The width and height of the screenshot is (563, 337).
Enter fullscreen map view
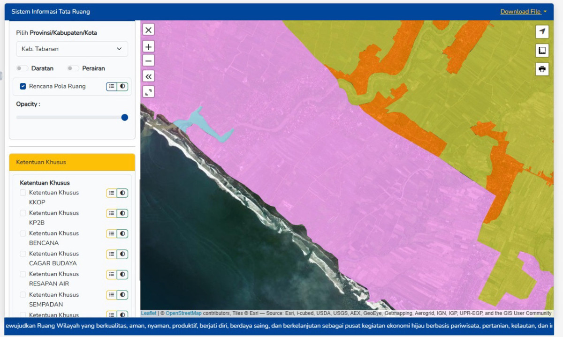tap(148, 92)
